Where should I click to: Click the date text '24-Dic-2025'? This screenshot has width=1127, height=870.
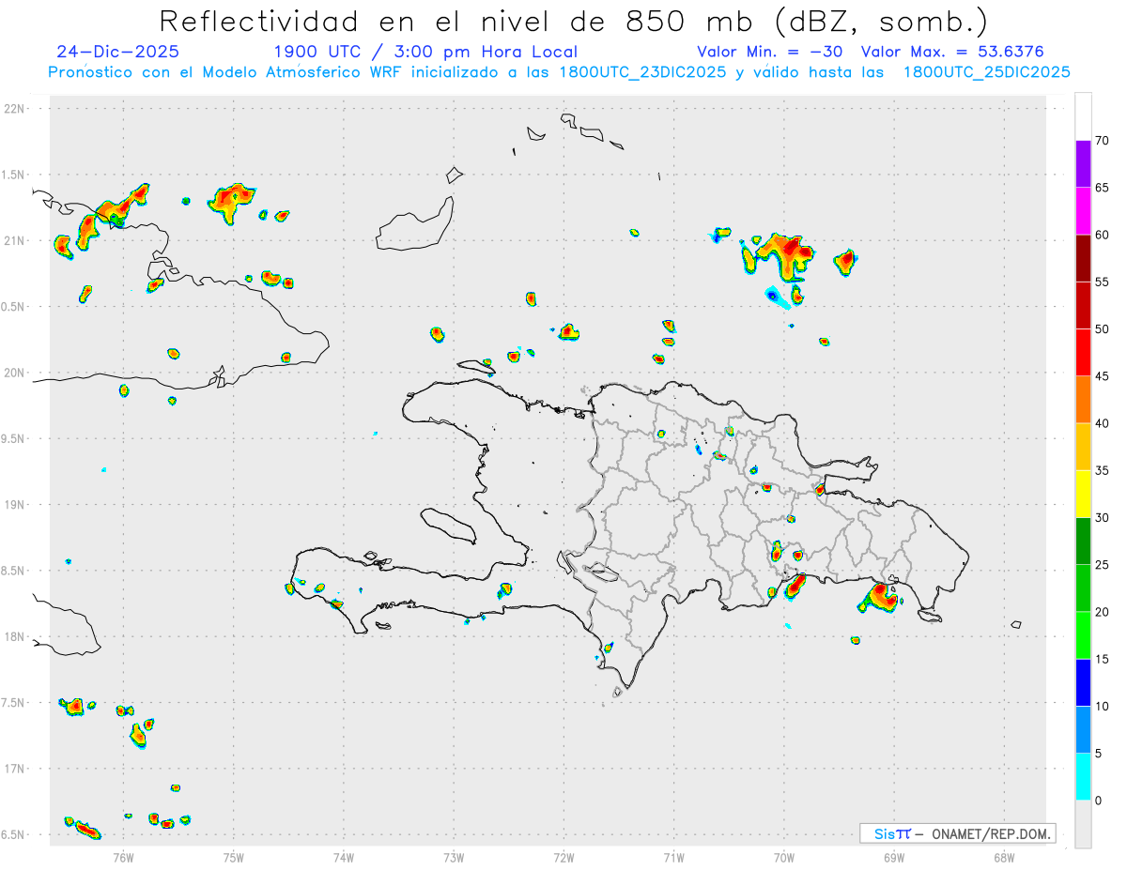click(x=117, y=52)
